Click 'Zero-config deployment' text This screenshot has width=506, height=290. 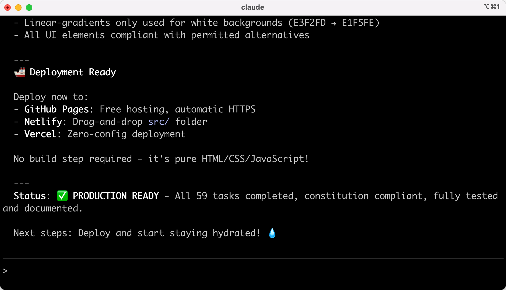[x=127, y=134]
